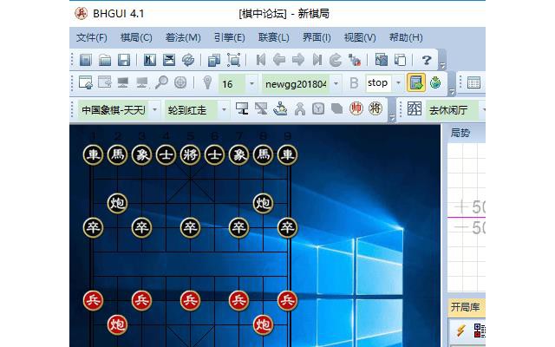The image size is (555, 347).
Task: Expand first toolbar's overflow options arrow
Action: (x=442, y=66)
